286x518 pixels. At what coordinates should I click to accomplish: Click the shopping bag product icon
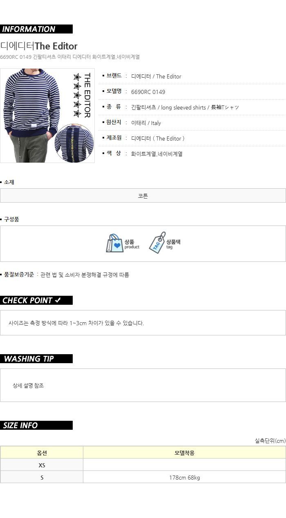click(x=115, y=243)
